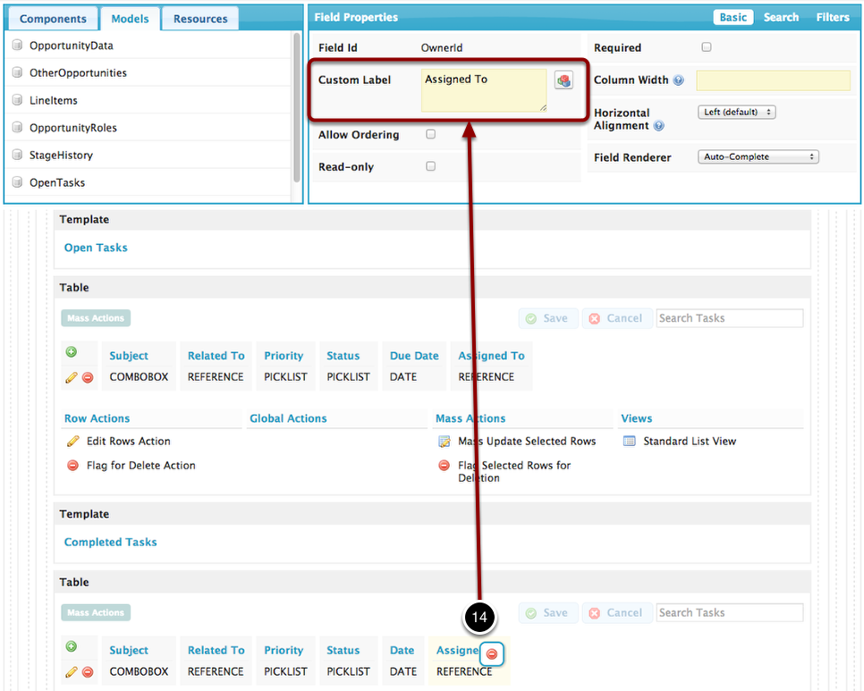This screenshot has height=691, width=864.
Task: Open the Filters tab in Field Properties
Action: pos(832,17)
